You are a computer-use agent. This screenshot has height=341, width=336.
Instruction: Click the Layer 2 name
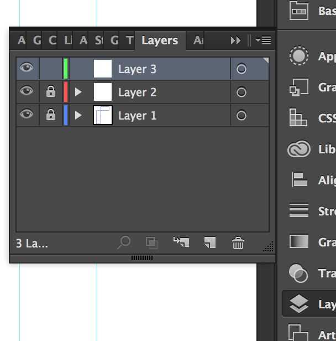point(137,92)
